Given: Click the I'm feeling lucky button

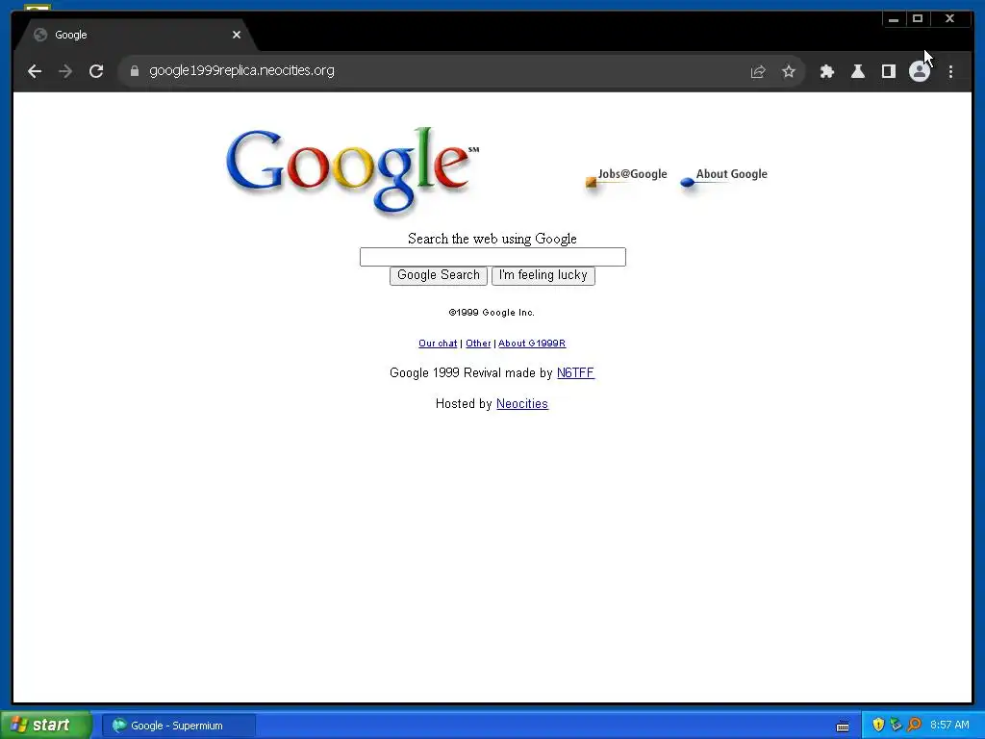Looking at the screenshot, I should [x=543, y=275].
